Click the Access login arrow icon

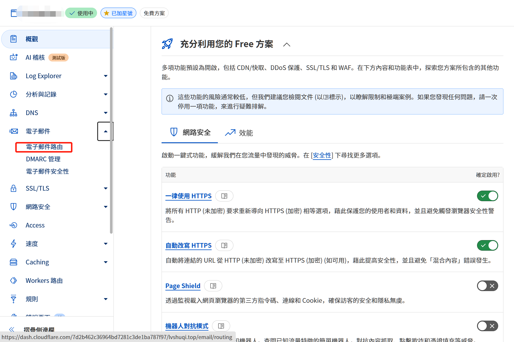tap(13, 225)
